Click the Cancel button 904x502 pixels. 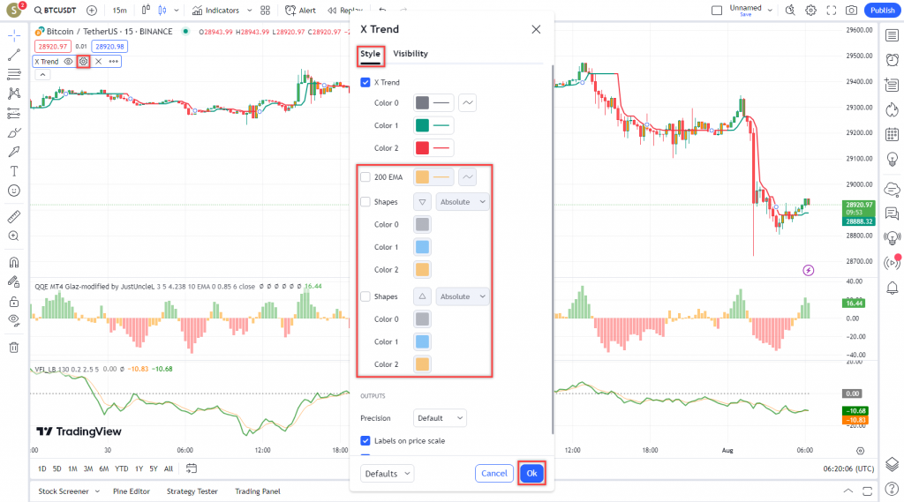pyautogui.click(x=493, y=474)
